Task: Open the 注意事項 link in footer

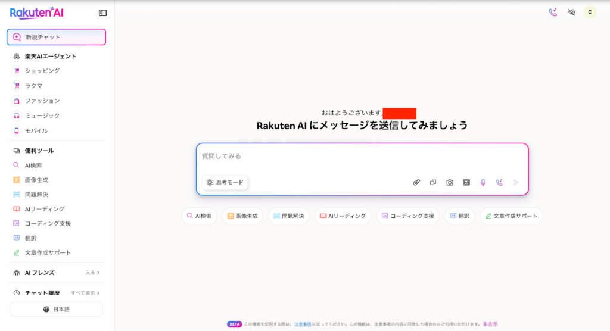Action: tap(303, 324)
